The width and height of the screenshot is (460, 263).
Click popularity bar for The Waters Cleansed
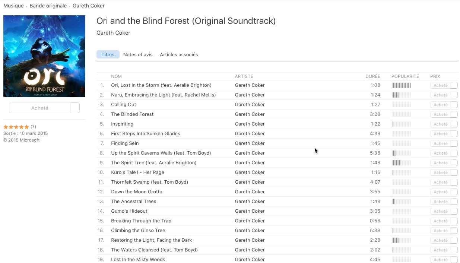[401, 250]
